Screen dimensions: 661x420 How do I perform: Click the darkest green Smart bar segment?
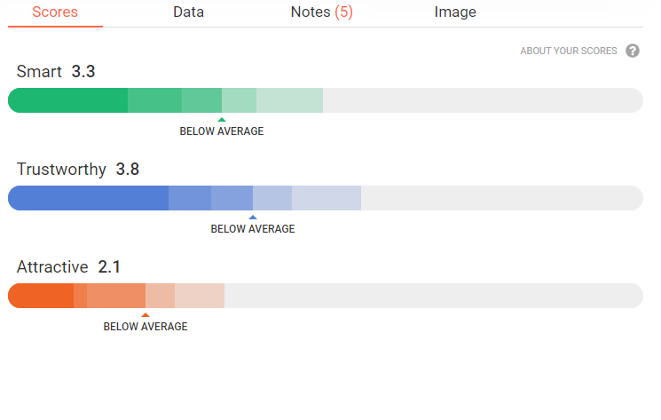69,100
